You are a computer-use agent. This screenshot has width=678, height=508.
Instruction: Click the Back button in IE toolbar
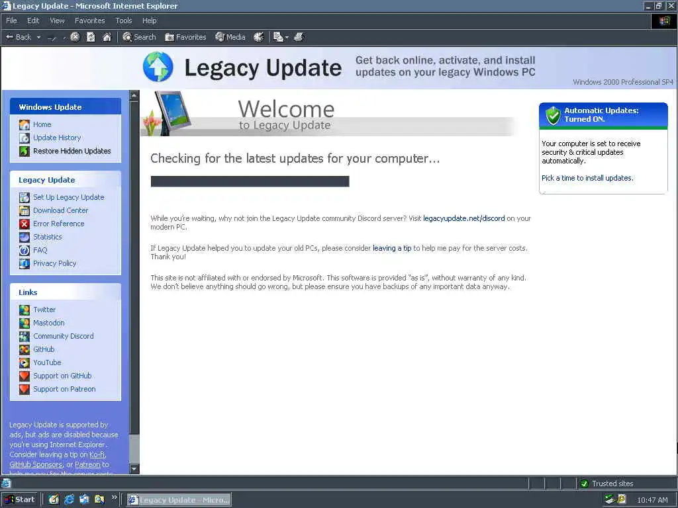pyautogui.click(x=18, y=37)
